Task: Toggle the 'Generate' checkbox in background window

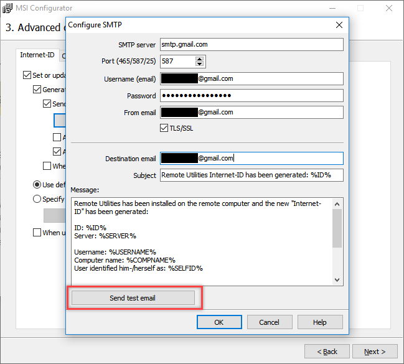Action: coord(37,90)
